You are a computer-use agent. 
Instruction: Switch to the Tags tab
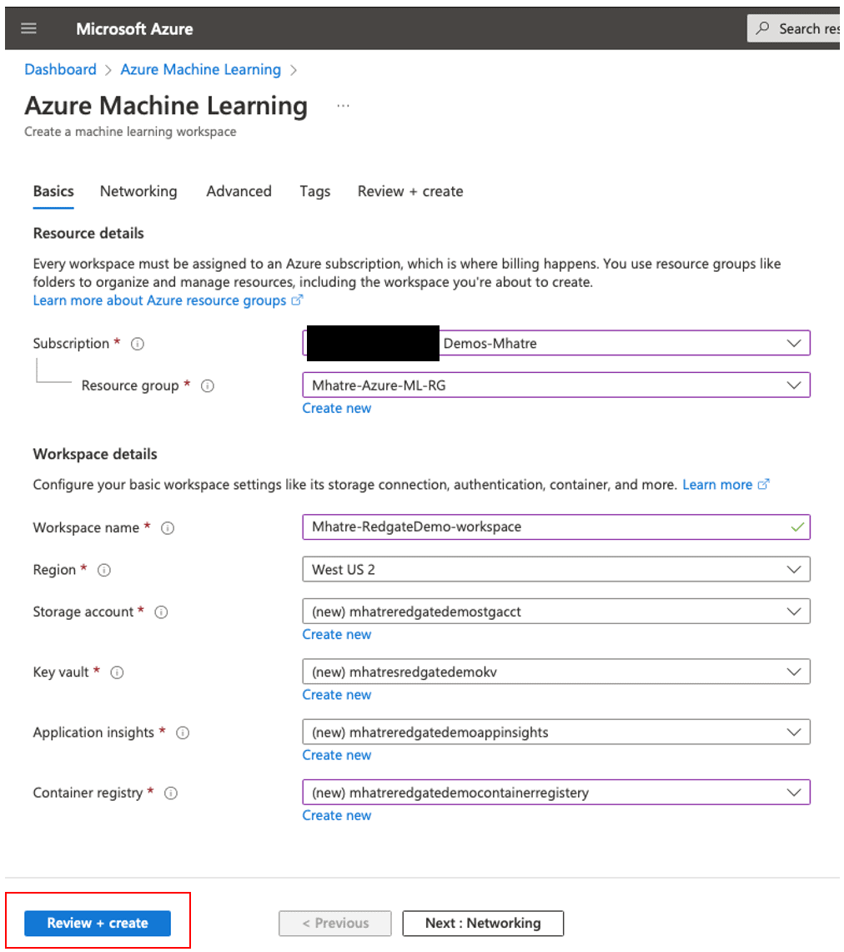click(315, 191)
